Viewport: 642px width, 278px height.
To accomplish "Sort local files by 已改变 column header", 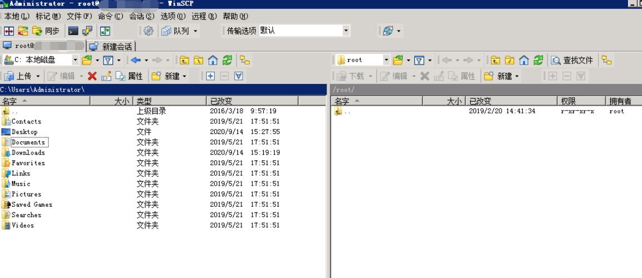I will 253,101.
